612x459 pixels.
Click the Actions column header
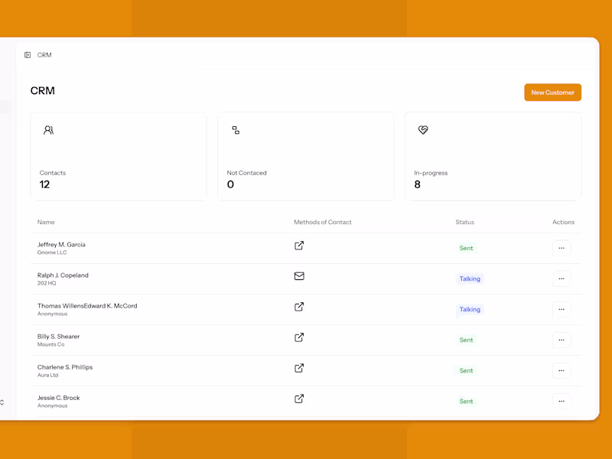click(x=563, y=222)
